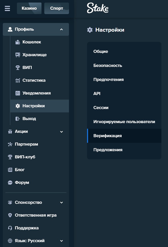Expand the Акции dropdown
The image size is (168, 247).
[61, 131]
